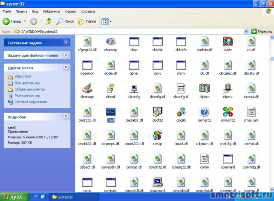Select the chkntfs file icon
Image resolution: width=274 pixels, height=201 pixels.
(x=181, y=42)
